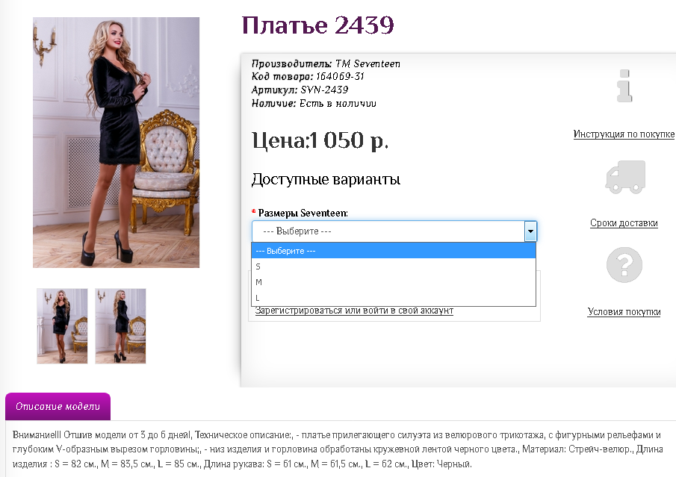The width and height of the screenshot is (676, 477).
Task: Open the Условия покупки link
Action: click(624, 311)
